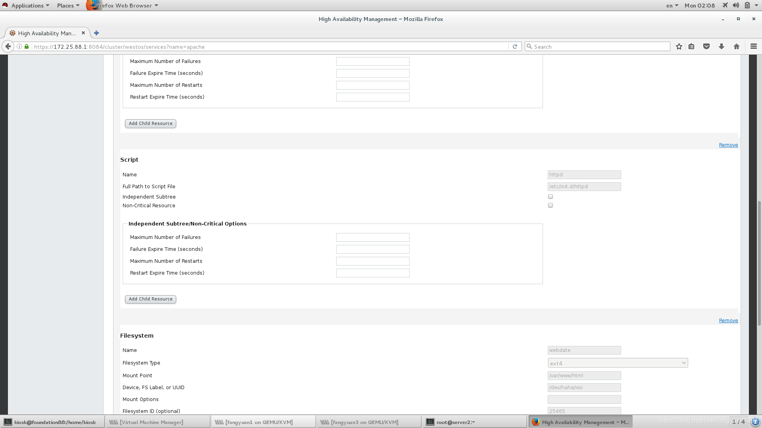This screenshot has width=762, height=428.
Task: Click Firefox back arrow button
Action: [8, 46]
